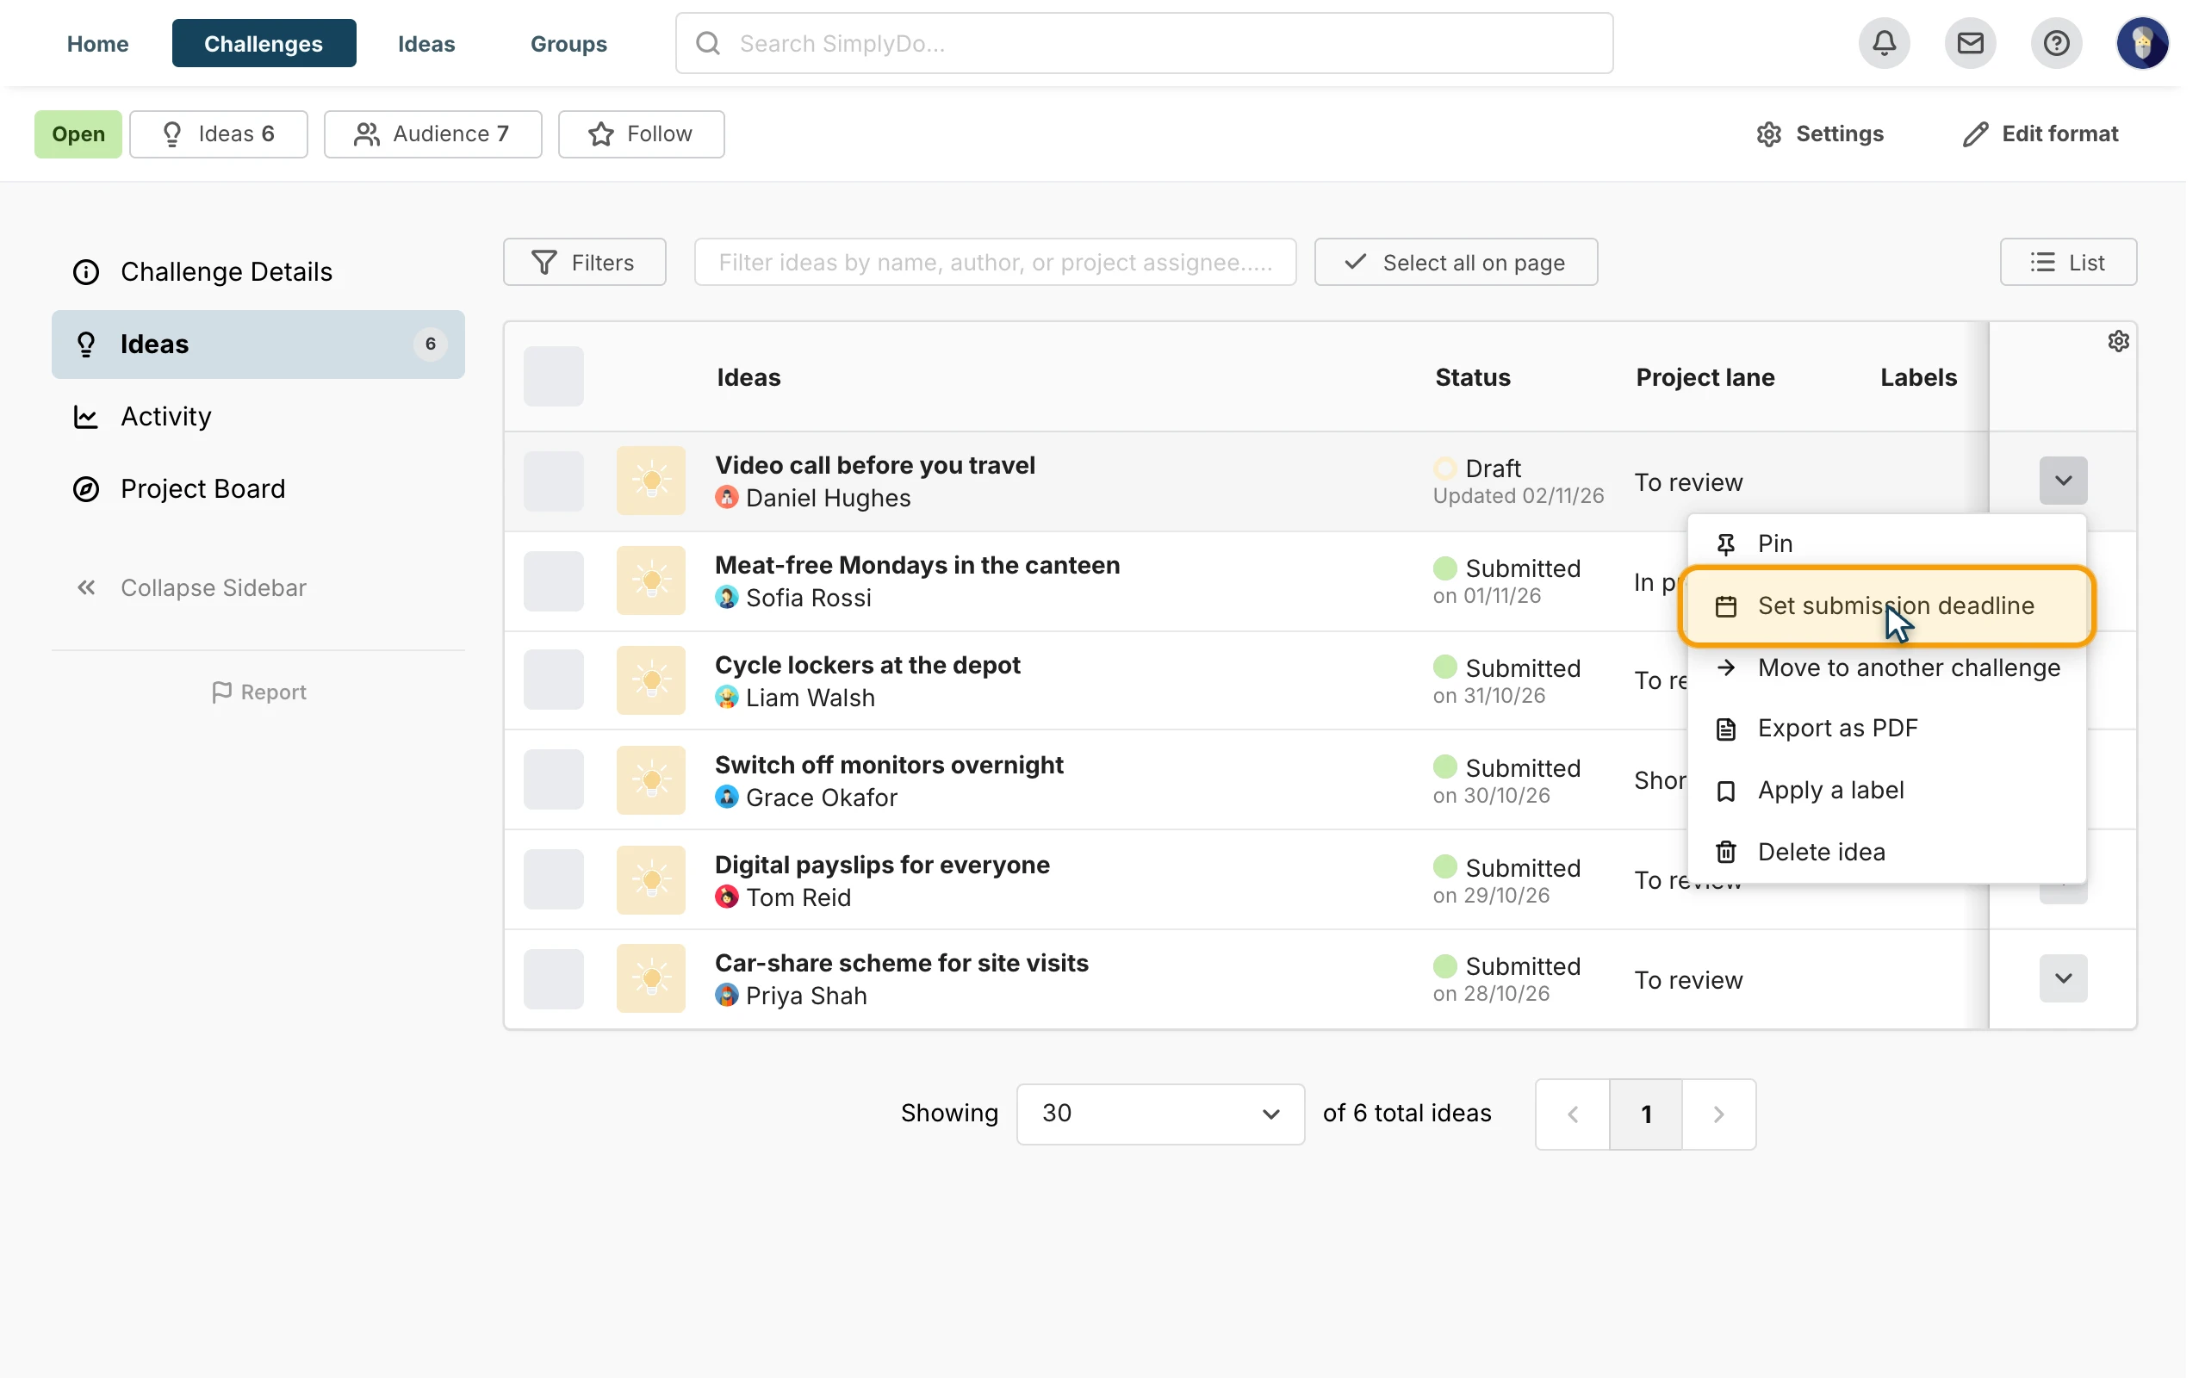Switch the List view button
This screenshot has width=2205, height=1378.
(x=2067, y=263)
